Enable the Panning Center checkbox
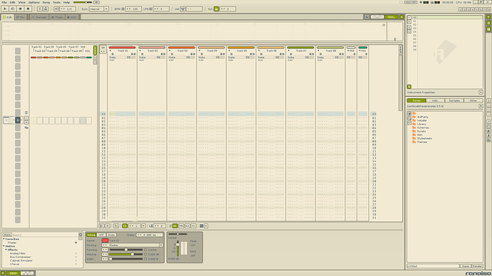The image size is (492, 276). pyautogui.click(x=145, y=250)
